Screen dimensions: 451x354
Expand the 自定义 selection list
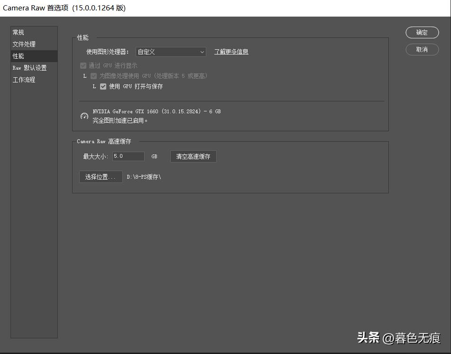(171, 52)
